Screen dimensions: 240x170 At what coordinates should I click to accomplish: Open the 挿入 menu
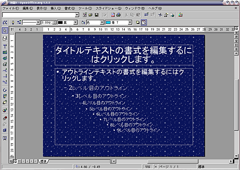[56, 8]
